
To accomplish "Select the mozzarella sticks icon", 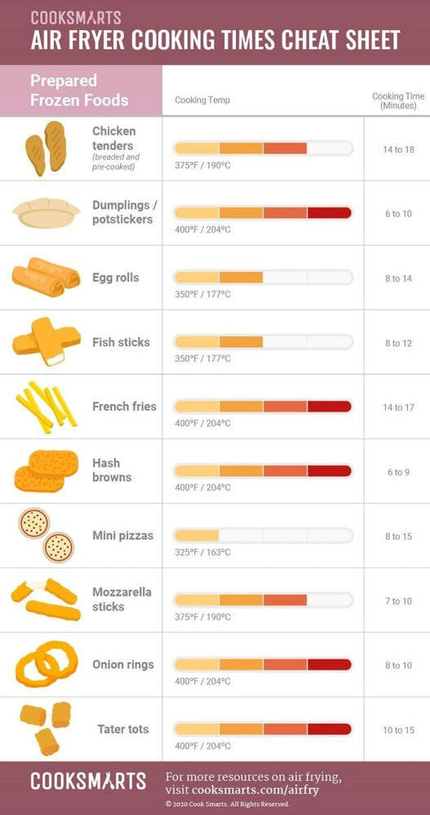I will [47, 599].
